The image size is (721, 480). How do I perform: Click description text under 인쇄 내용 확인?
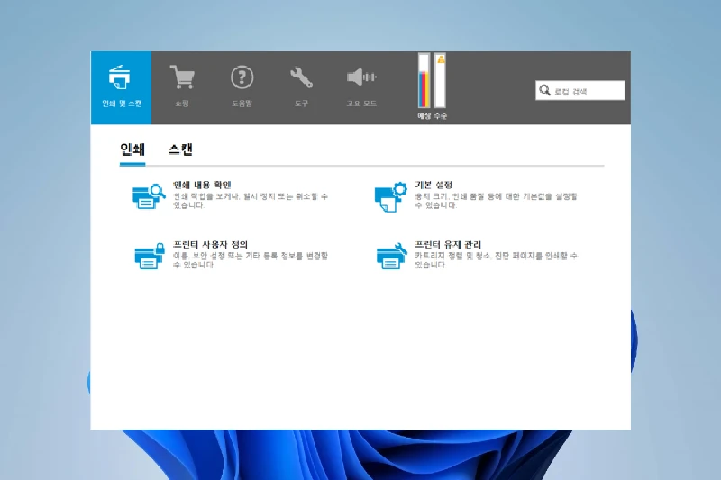(x=251, y=201)
